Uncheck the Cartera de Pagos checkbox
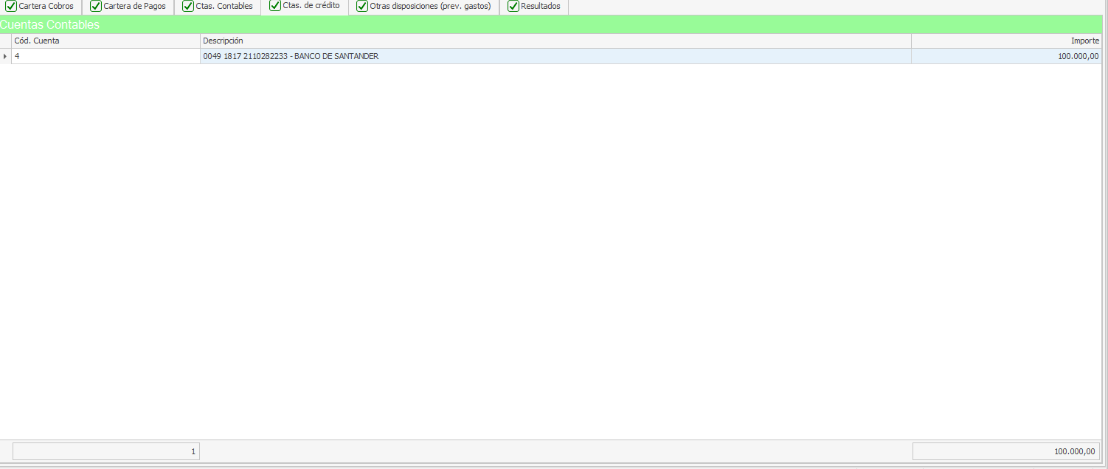The height and width of the screenshot is (469, 1108). 96,6
